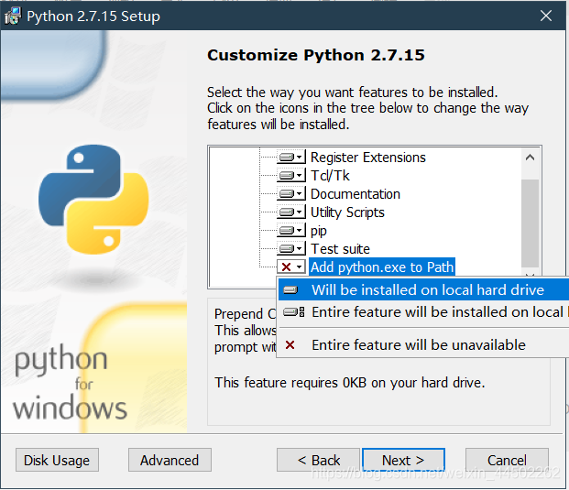Select the Register Extensions tree row
The width and height of the screenshot is (569, 490).
(368, 158)
